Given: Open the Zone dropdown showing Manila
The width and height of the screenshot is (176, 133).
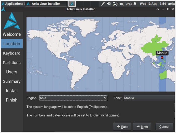Looking at the screenshot, I should (149, 98).
